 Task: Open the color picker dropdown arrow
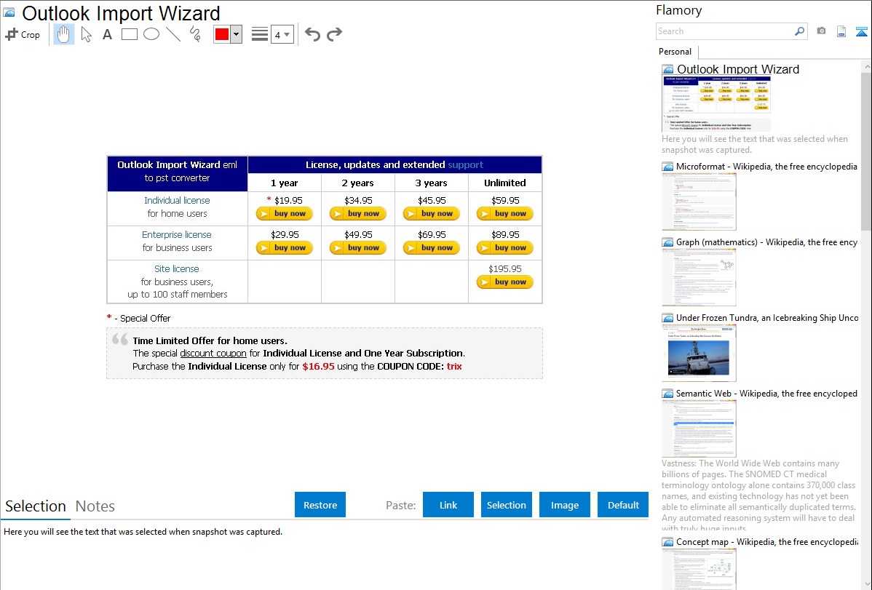click(237, 34)
